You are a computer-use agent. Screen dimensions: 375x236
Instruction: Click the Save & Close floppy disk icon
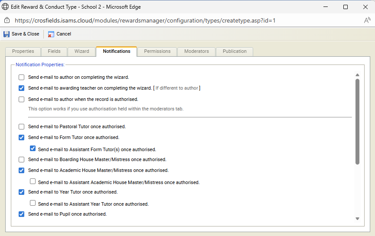[7, 34]
